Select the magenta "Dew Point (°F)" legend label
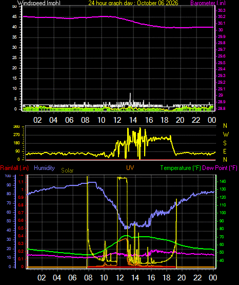The width and height of the screenshot is (239, 285). 220,168
